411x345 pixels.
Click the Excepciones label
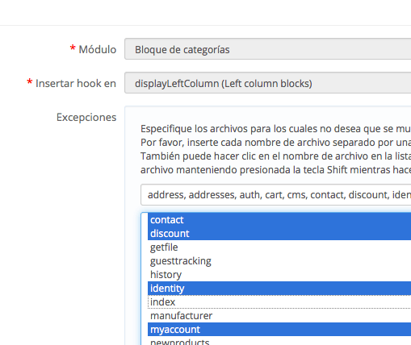pos(86,117)
